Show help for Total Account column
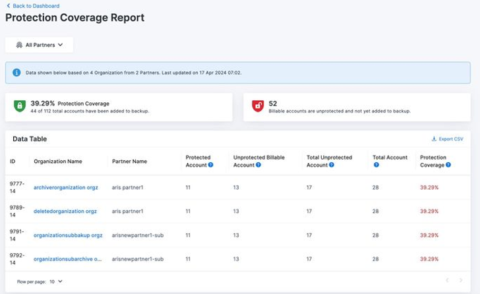 point(376,165)
